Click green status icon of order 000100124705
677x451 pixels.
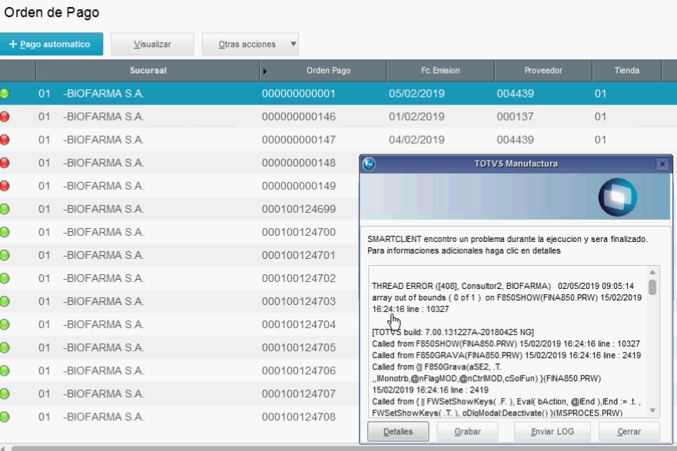pos(5,347)
